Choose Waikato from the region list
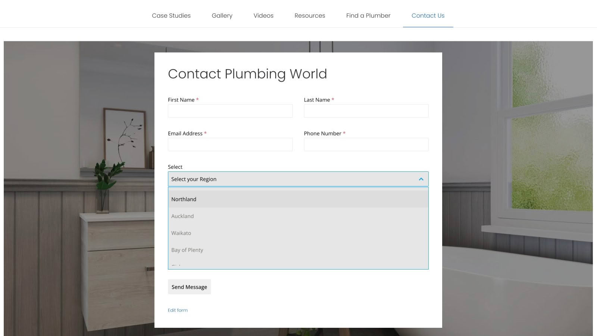 click(298, 233)
